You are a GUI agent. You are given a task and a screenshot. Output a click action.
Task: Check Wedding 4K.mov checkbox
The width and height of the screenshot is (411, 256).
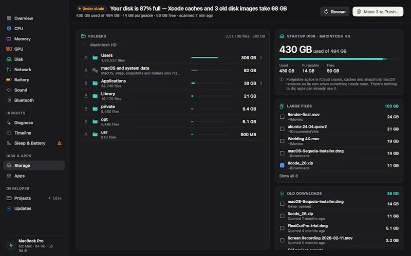coord(282,141)
